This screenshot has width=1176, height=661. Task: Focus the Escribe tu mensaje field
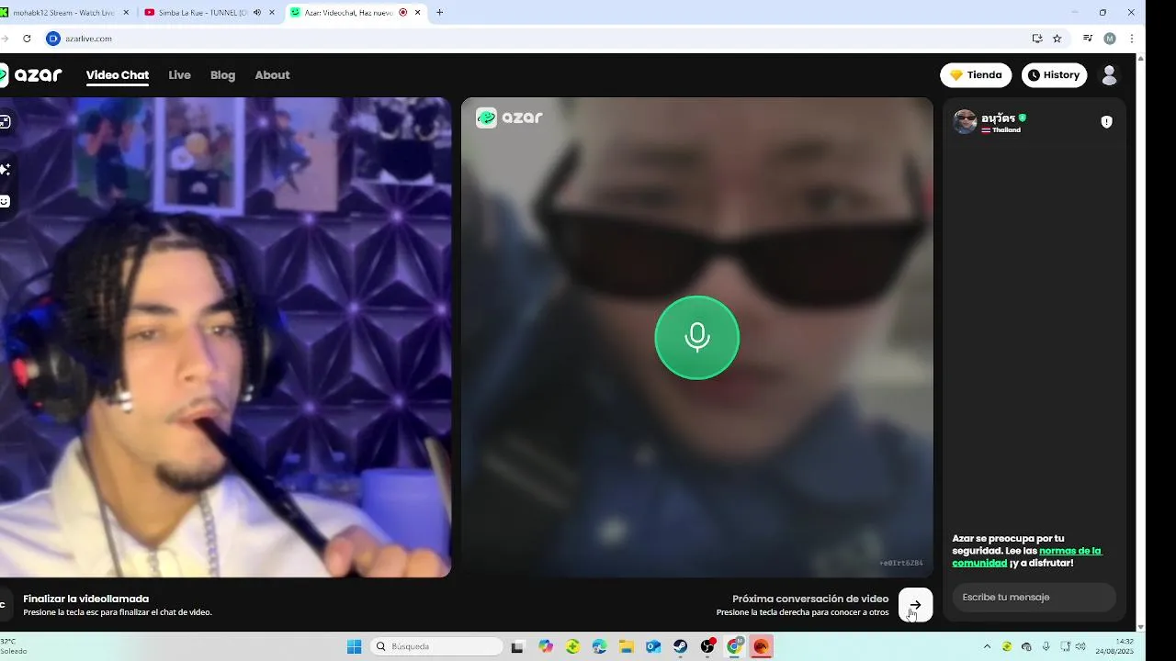pyautogui.click(x=1034, y=597)
